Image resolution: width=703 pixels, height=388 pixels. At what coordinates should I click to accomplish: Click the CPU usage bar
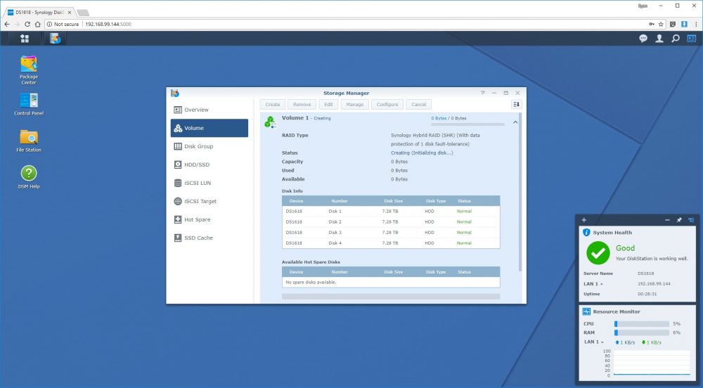point(642,323)
